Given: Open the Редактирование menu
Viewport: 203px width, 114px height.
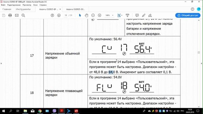Looking at the screenshot, I should [x=14, y=5].
